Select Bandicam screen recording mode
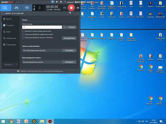This screenshot has width=166, height=124. [5, 8]
